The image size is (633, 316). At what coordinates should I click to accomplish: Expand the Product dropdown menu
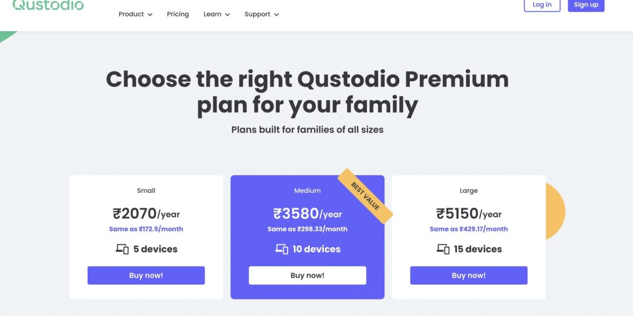(135, 14)
